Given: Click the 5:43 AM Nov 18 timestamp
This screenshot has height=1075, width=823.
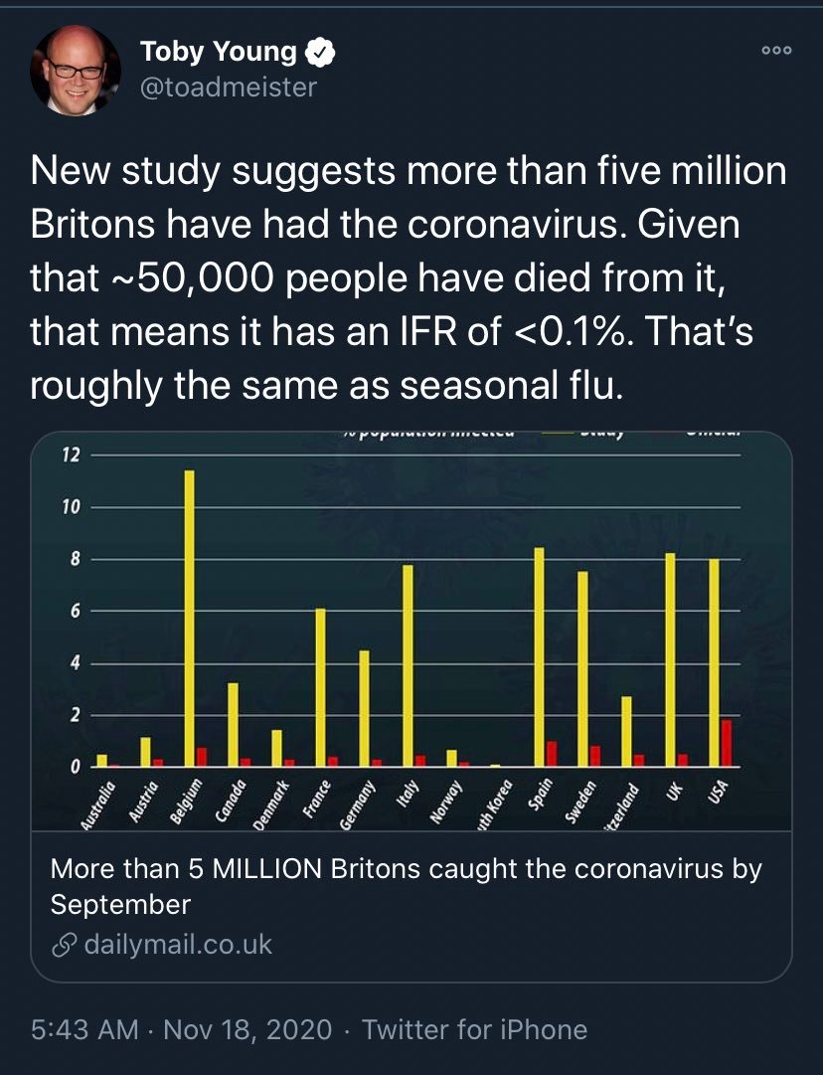Looking at the screenshot, I should 181,1029.
